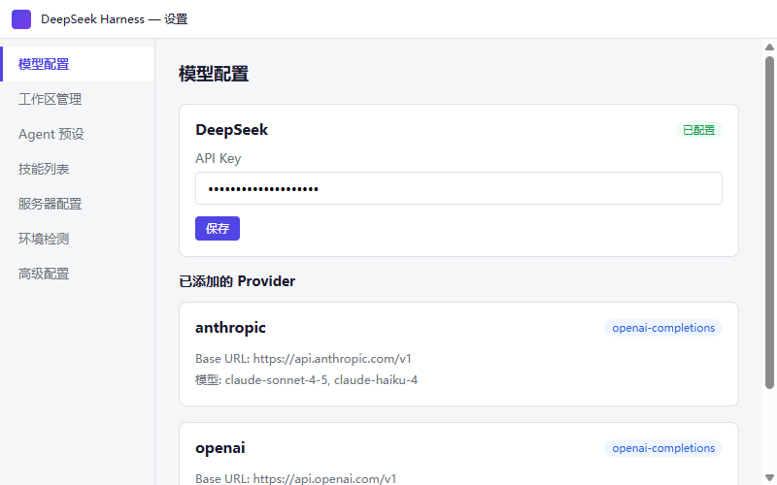Viewport: 777px width, 485px height.
Task: Click the scrollbar up arrow
Action: coord(769,47)
